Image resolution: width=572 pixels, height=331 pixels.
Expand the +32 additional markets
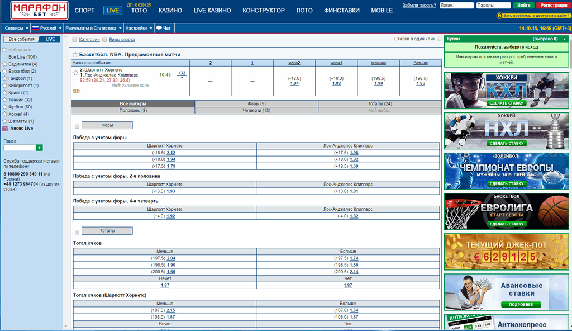pyautogui.click(x=182, y=74)
